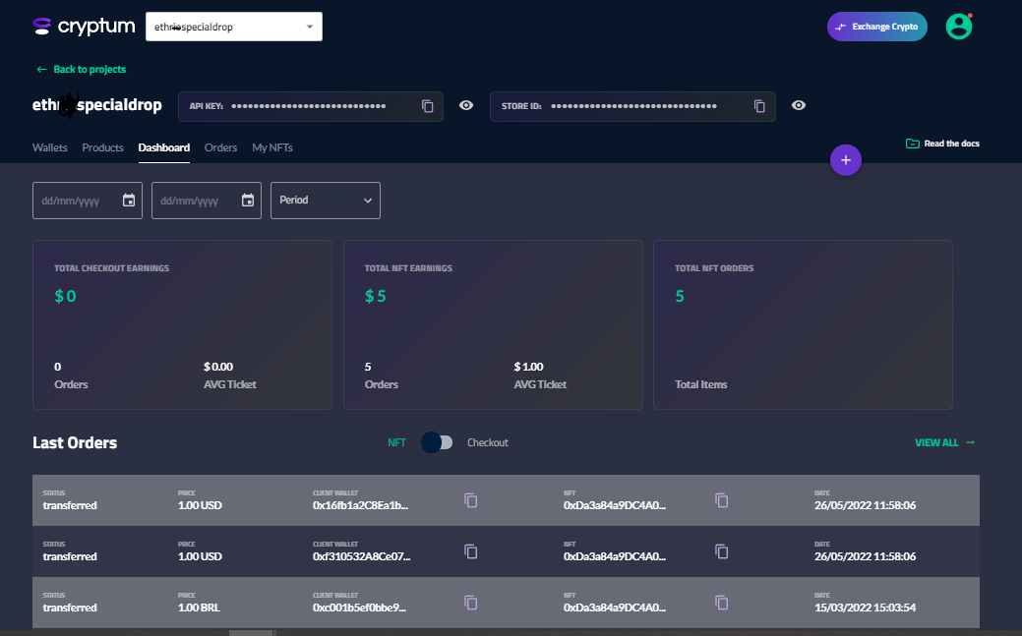
Task: Click the Back to projects link
Action: coord(82,70)
